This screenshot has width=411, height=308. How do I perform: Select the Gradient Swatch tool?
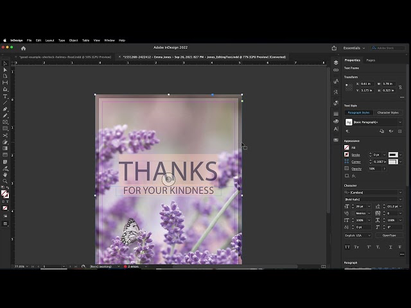tap(5, 148)
